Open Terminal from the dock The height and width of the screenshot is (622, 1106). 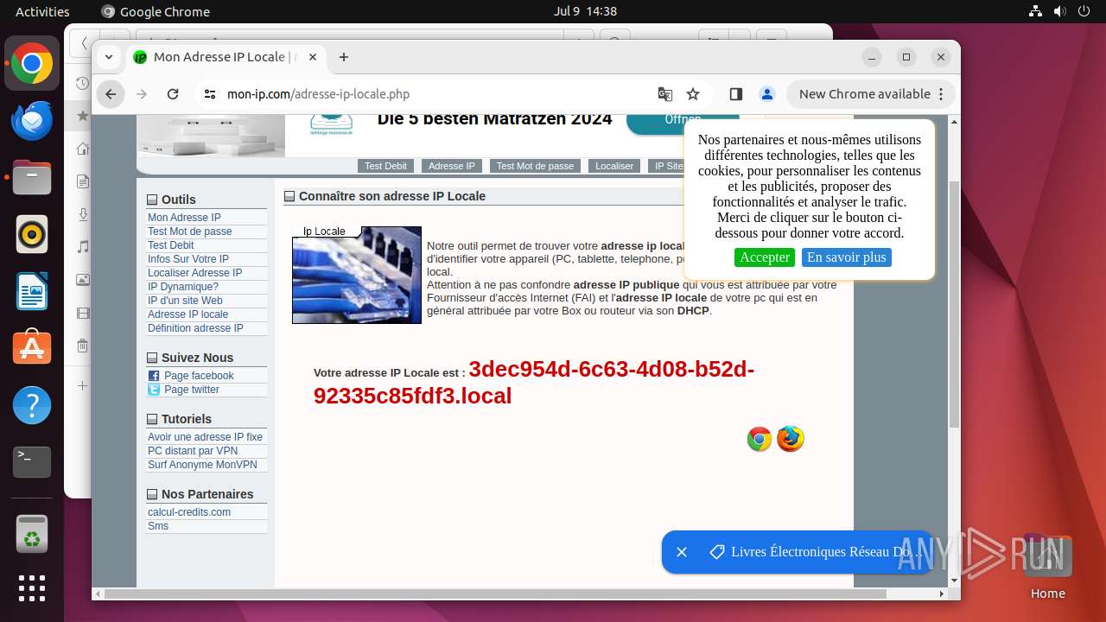pos(32,462)
